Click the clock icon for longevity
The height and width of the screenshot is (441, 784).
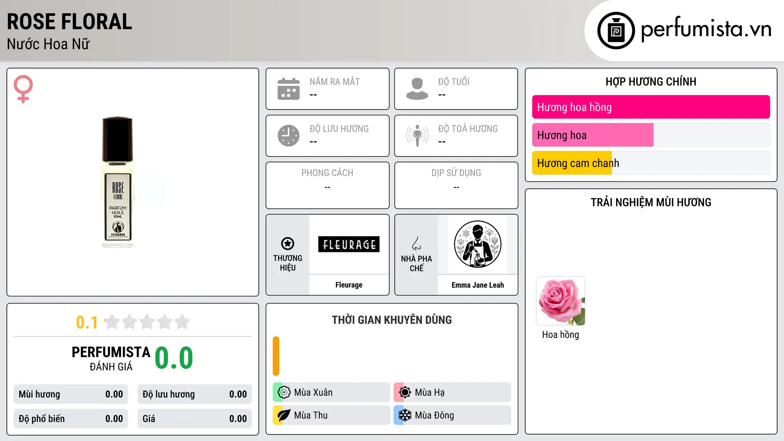[289, 136]
